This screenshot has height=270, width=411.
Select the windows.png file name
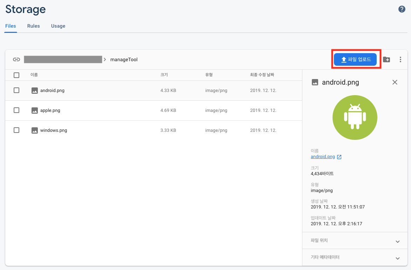click(54, 130)
